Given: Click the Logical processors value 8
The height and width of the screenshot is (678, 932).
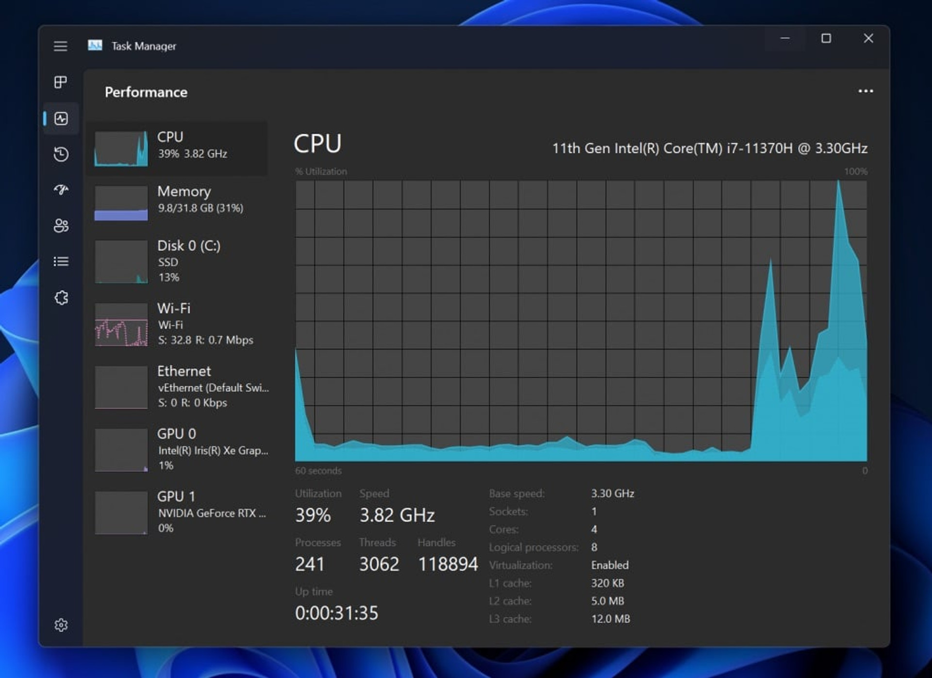Looking at the screenshot, I should pos(594,547).
